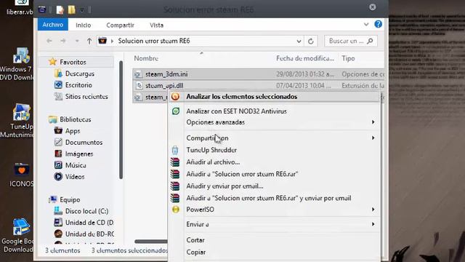Click the navigation pane vertical scrollbar

pos(121,119)
